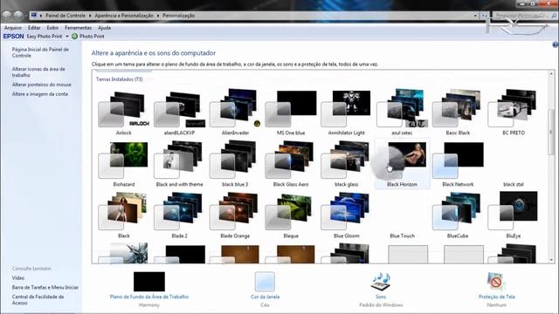This screenshot has height=314, width=559.
Task: Open the Arquivo menu
Action: point(13,28)
